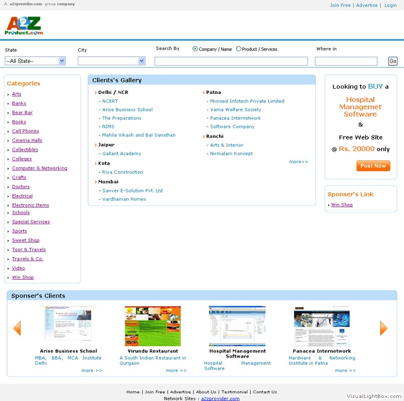Open The Preparations client link
This screenshot has width=404, height=401.
122,118
